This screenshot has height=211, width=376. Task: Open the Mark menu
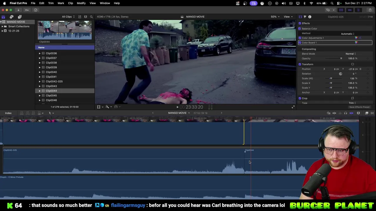tap(61, 3)
